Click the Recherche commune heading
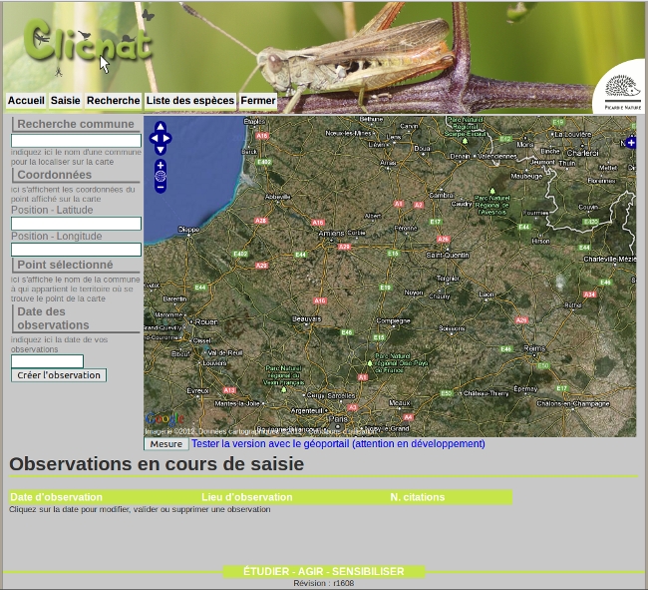This screenshot has width=648, height=590. (x=76, y=124)
